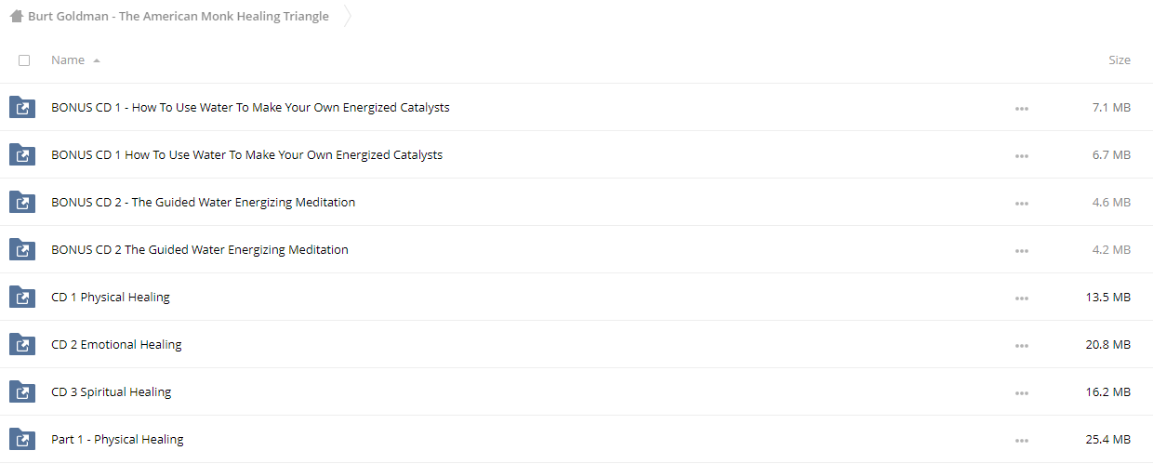Click the folder icon for Part 1 - Physical Healing
This screenshot has height=464, width=1153.
[22, 440]
